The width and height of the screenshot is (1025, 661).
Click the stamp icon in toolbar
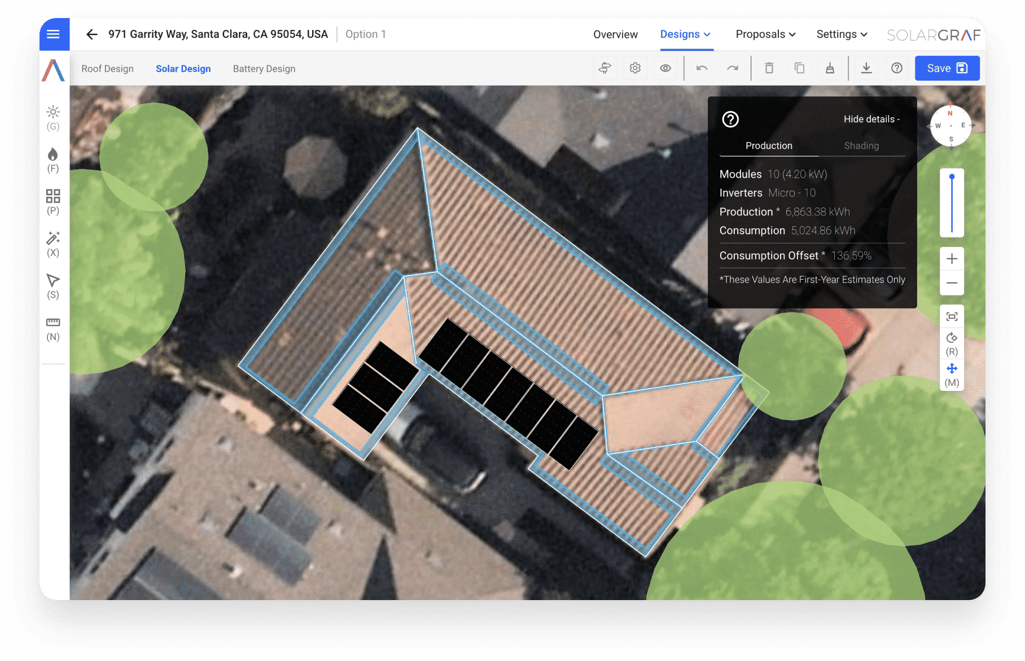pyautogui.click(x=830, y=68)
